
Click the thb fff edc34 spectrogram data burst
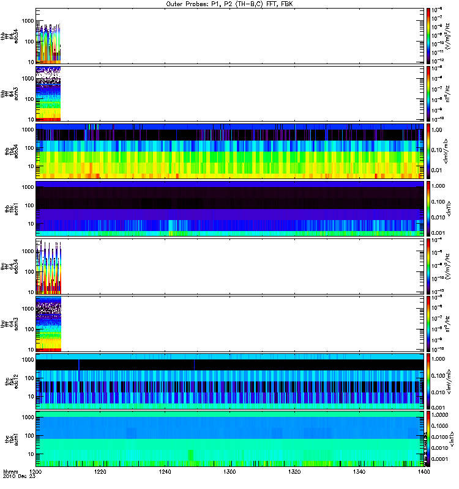(48, 43)
